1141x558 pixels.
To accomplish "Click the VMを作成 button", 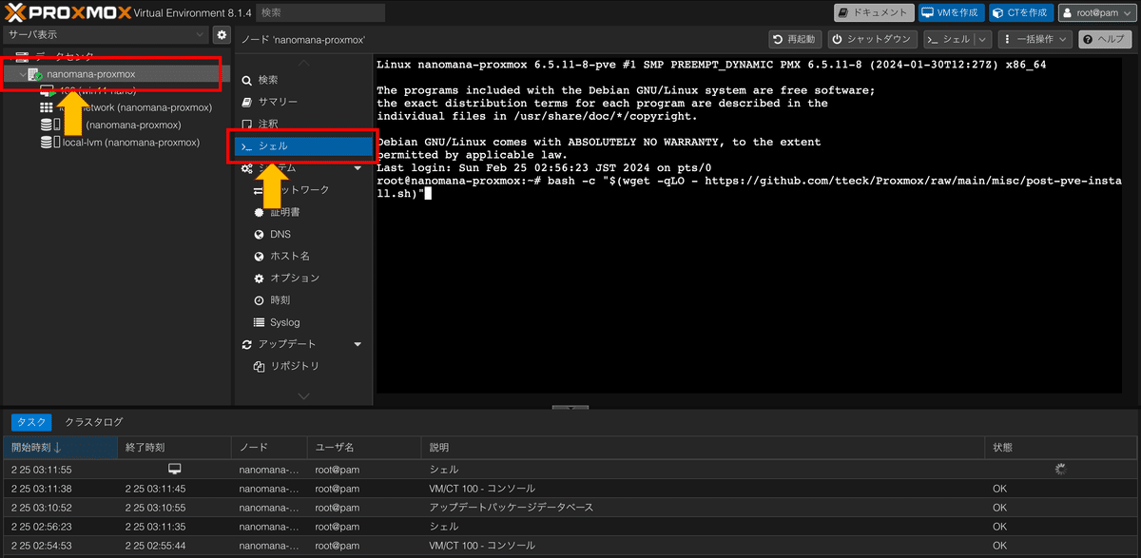I will 950,12.
